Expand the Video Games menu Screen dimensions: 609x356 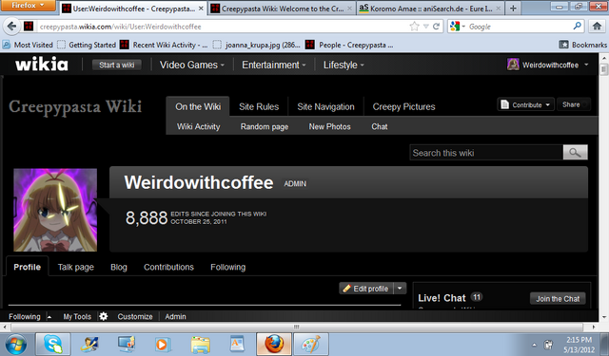[192, 65]
